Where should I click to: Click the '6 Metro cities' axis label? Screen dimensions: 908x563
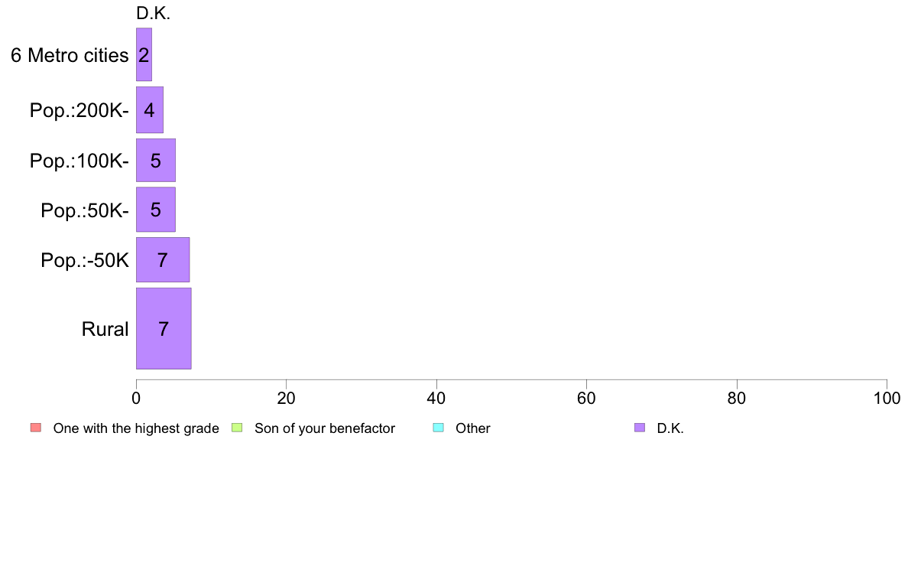tap(70, 55)
